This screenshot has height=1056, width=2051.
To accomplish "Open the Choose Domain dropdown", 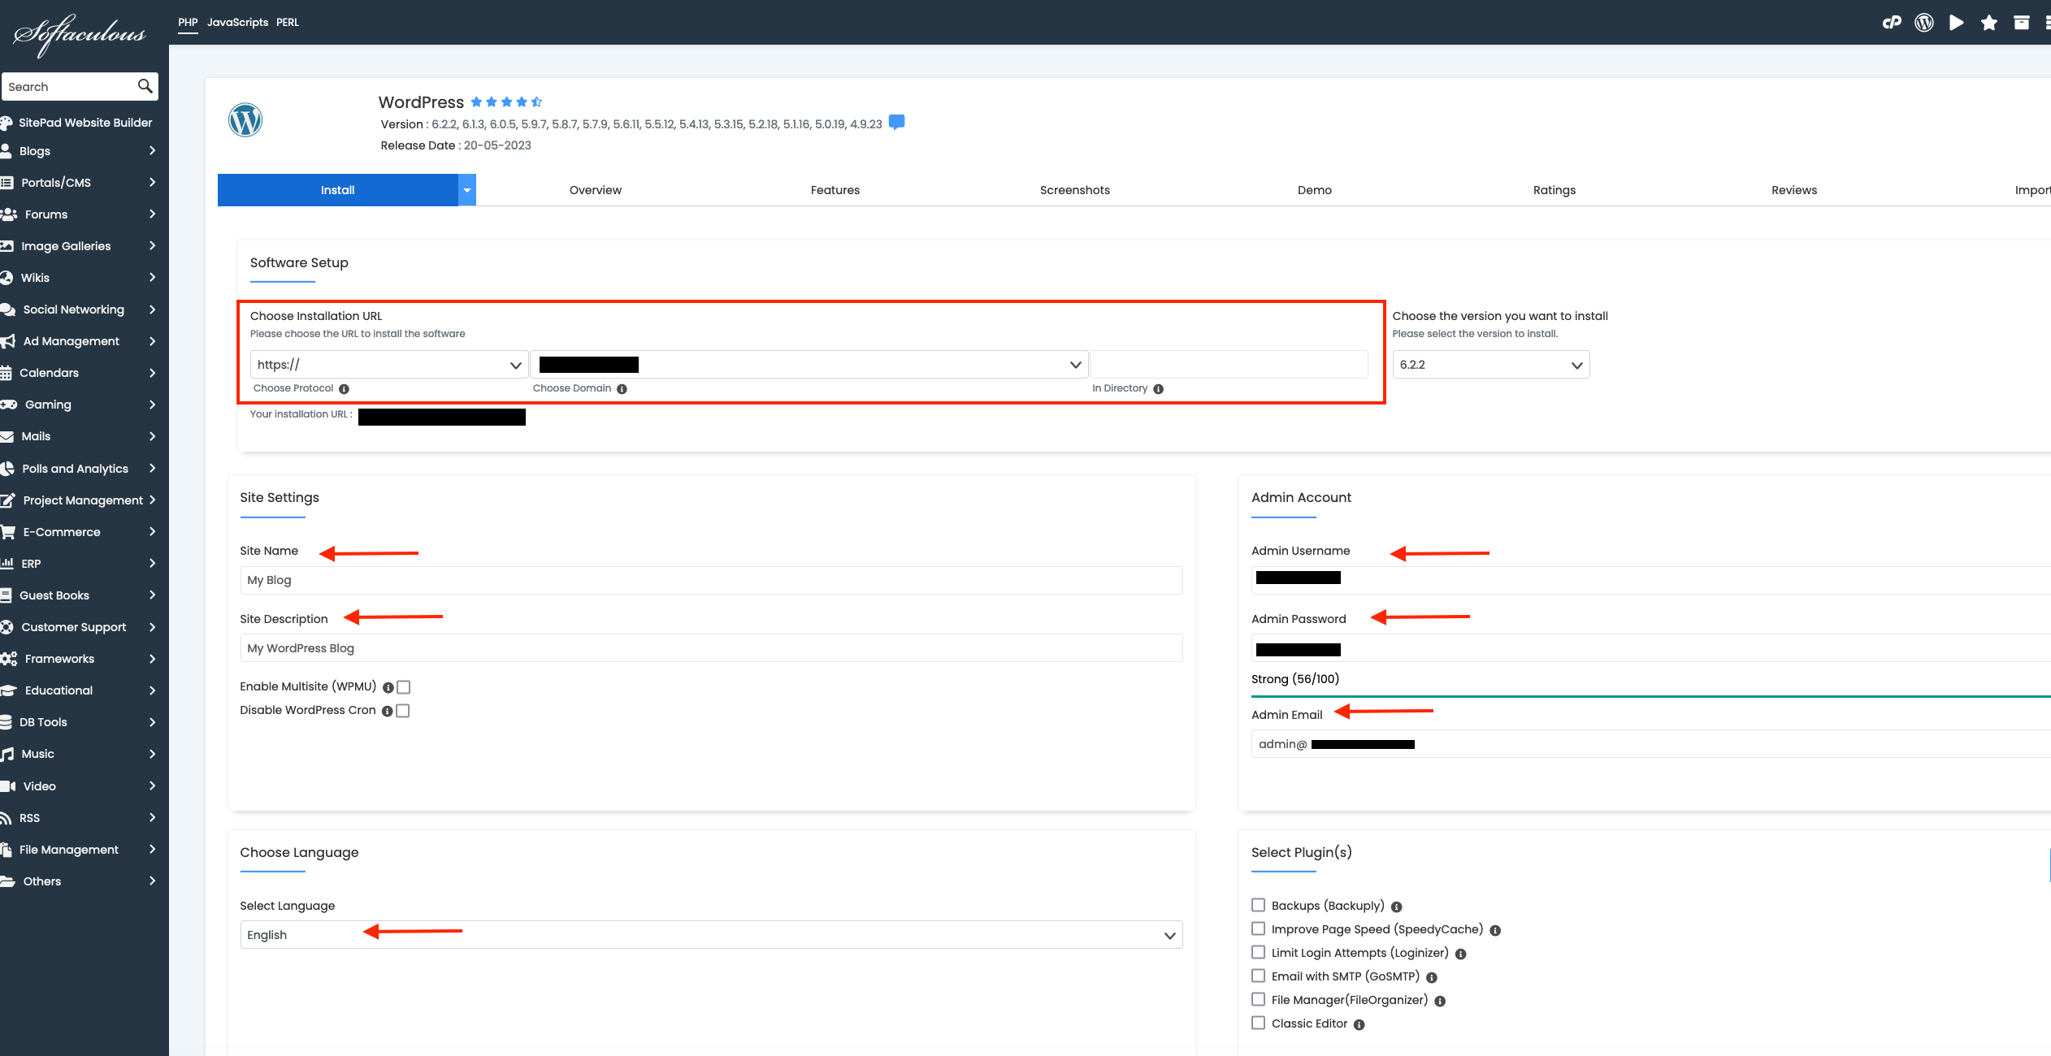I will (x=809, y=365).
